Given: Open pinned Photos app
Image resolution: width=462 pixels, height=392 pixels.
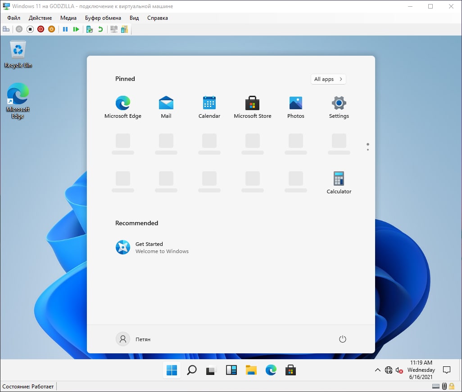Looking at the screenshot, I should click(x=296, y=107).
